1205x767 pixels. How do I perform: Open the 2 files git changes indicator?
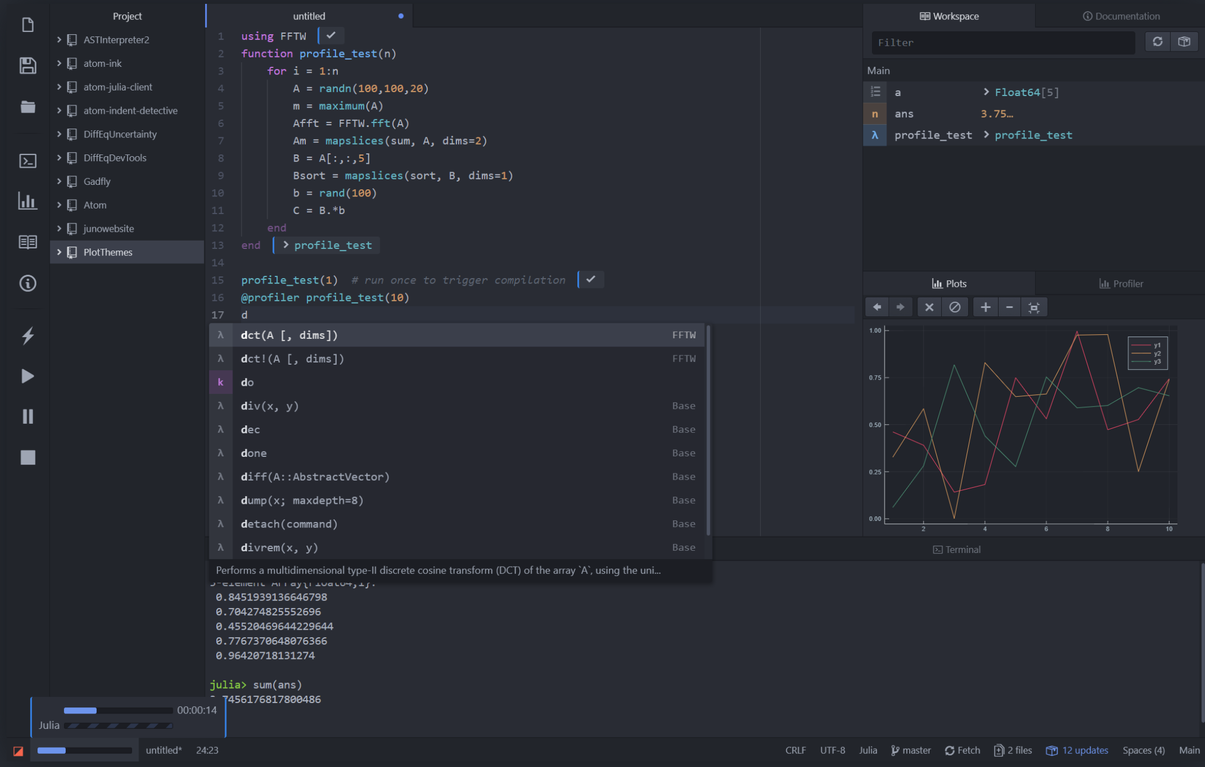1013,750
